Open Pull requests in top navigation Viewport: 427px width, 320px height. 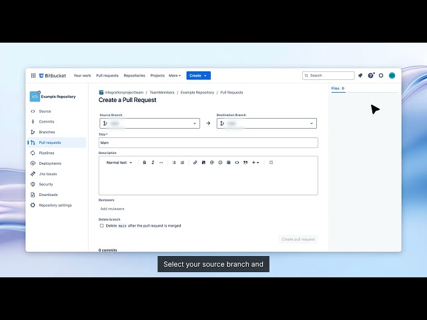pos(107,75)
